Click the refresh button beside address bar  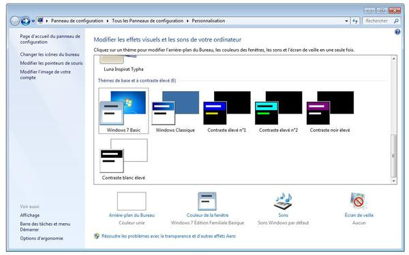(355, 21)
